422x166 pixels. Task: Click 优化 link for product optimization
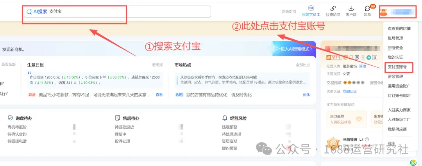(306, 95)
